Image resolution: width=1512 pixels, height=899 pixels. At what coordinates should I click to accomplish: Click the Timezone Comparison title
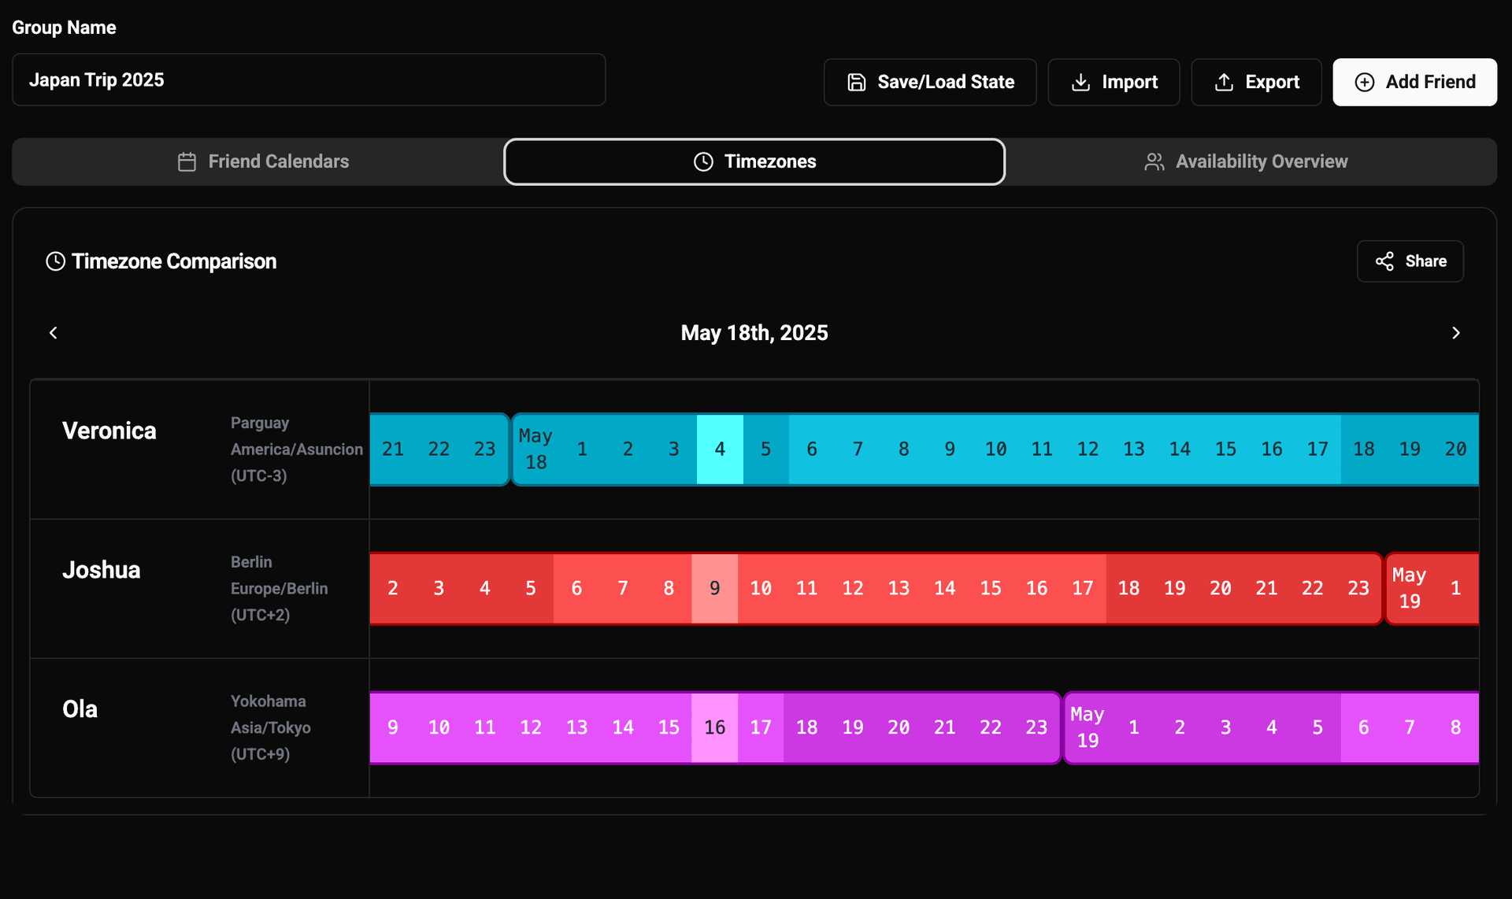[x=174, y=261]
